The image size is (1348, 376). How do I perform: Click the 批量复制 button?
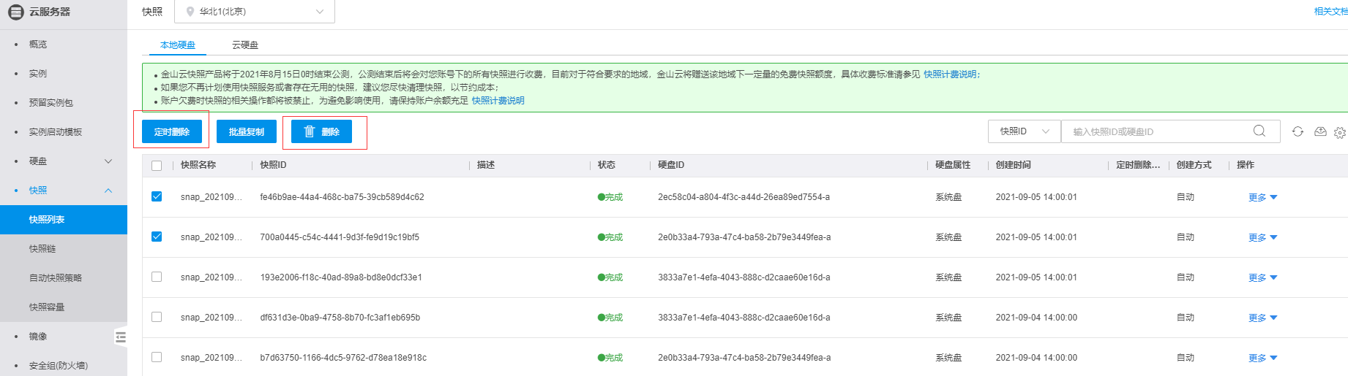247,131
